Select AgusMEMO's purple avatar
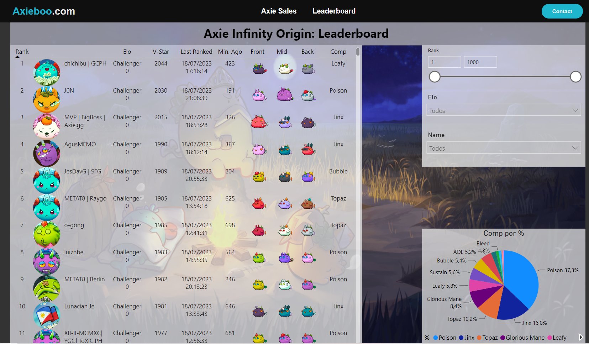This screenshot has width=589, height=344. [47, 153]
